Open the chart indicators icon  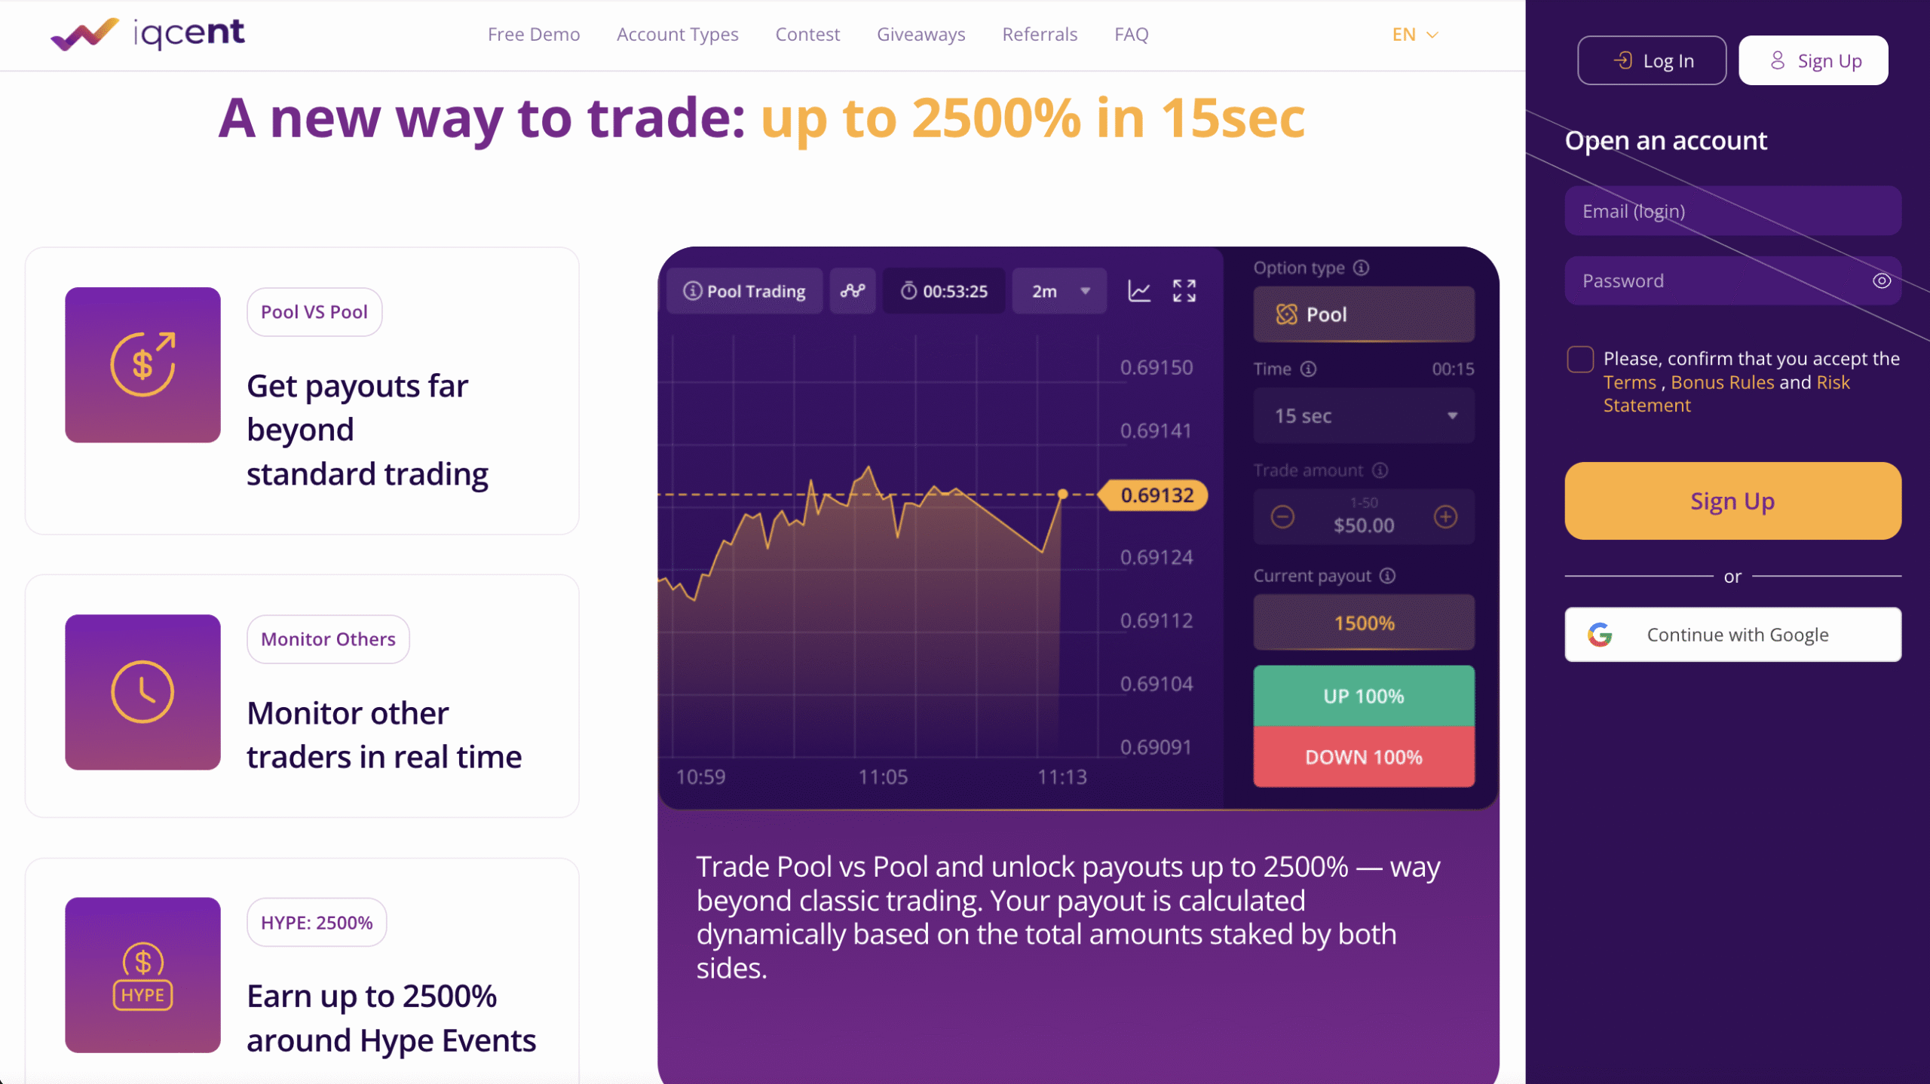click(x=853, y=291)
